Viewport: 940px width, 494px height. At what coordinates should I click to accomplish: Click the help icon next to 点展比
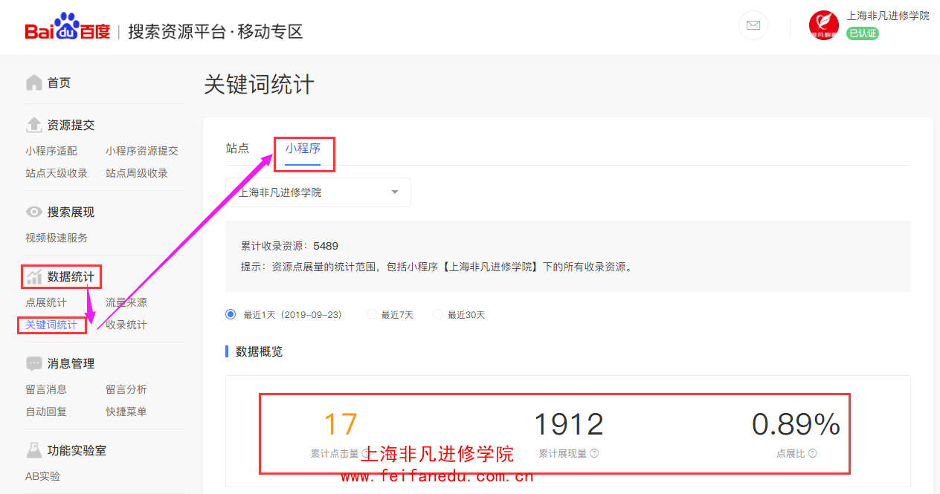click(812, 453)
